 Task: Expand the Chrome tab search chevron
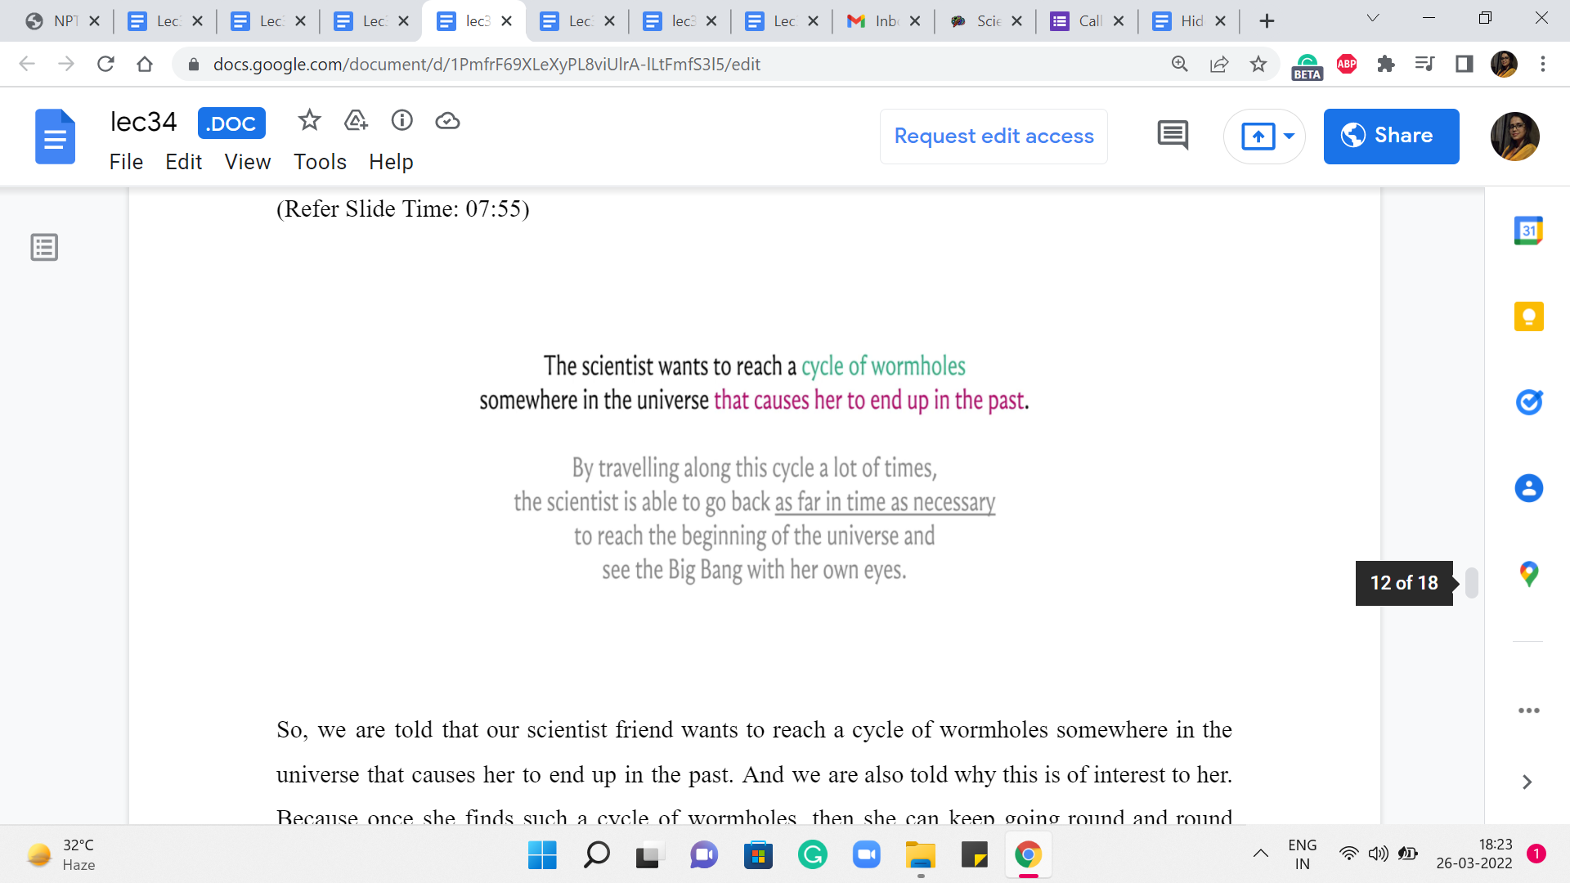[1373, 19]
